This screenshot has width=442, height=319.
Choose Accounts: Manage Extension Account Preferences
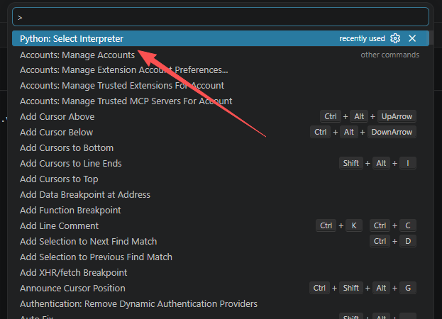tap(221, 69)
